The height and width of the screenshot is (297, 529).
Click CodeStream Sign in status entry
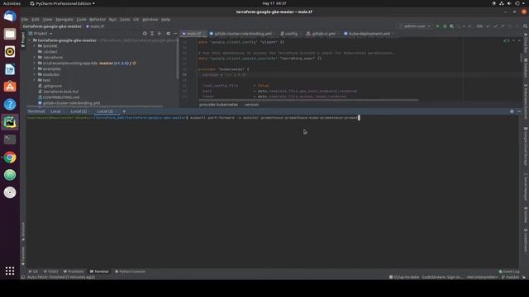tap(442, 277)
